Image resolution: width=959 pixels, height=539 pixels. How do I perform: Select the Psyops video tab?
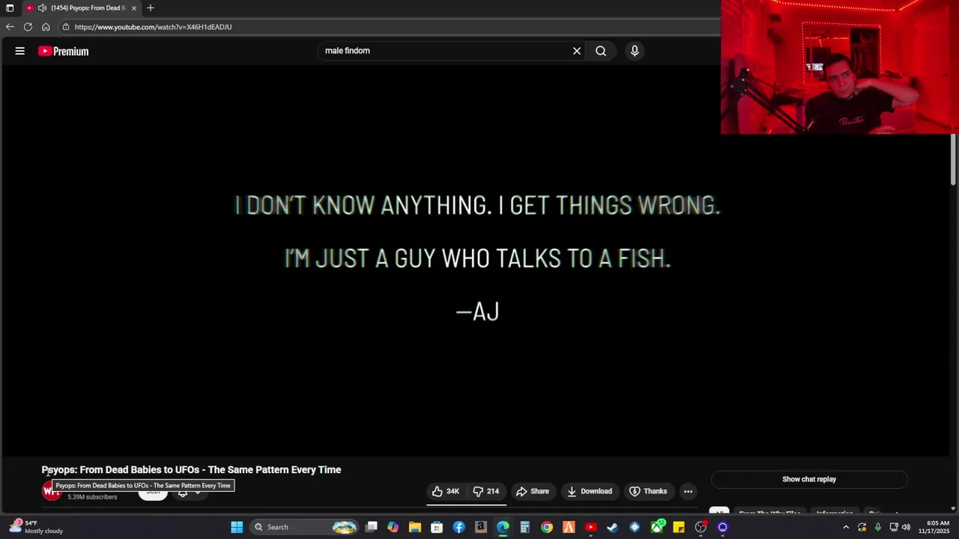(82, 7)
